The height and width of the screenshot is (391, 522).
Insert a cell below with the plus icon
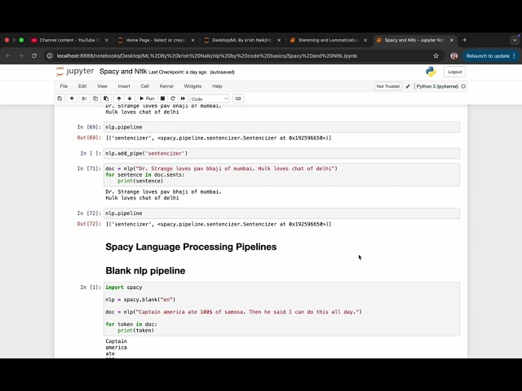click(x=72, y=99)
